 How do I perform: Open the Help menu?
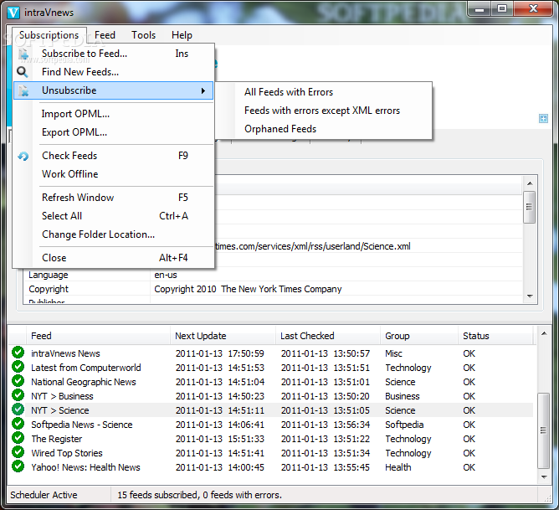(x=182, y=35)
